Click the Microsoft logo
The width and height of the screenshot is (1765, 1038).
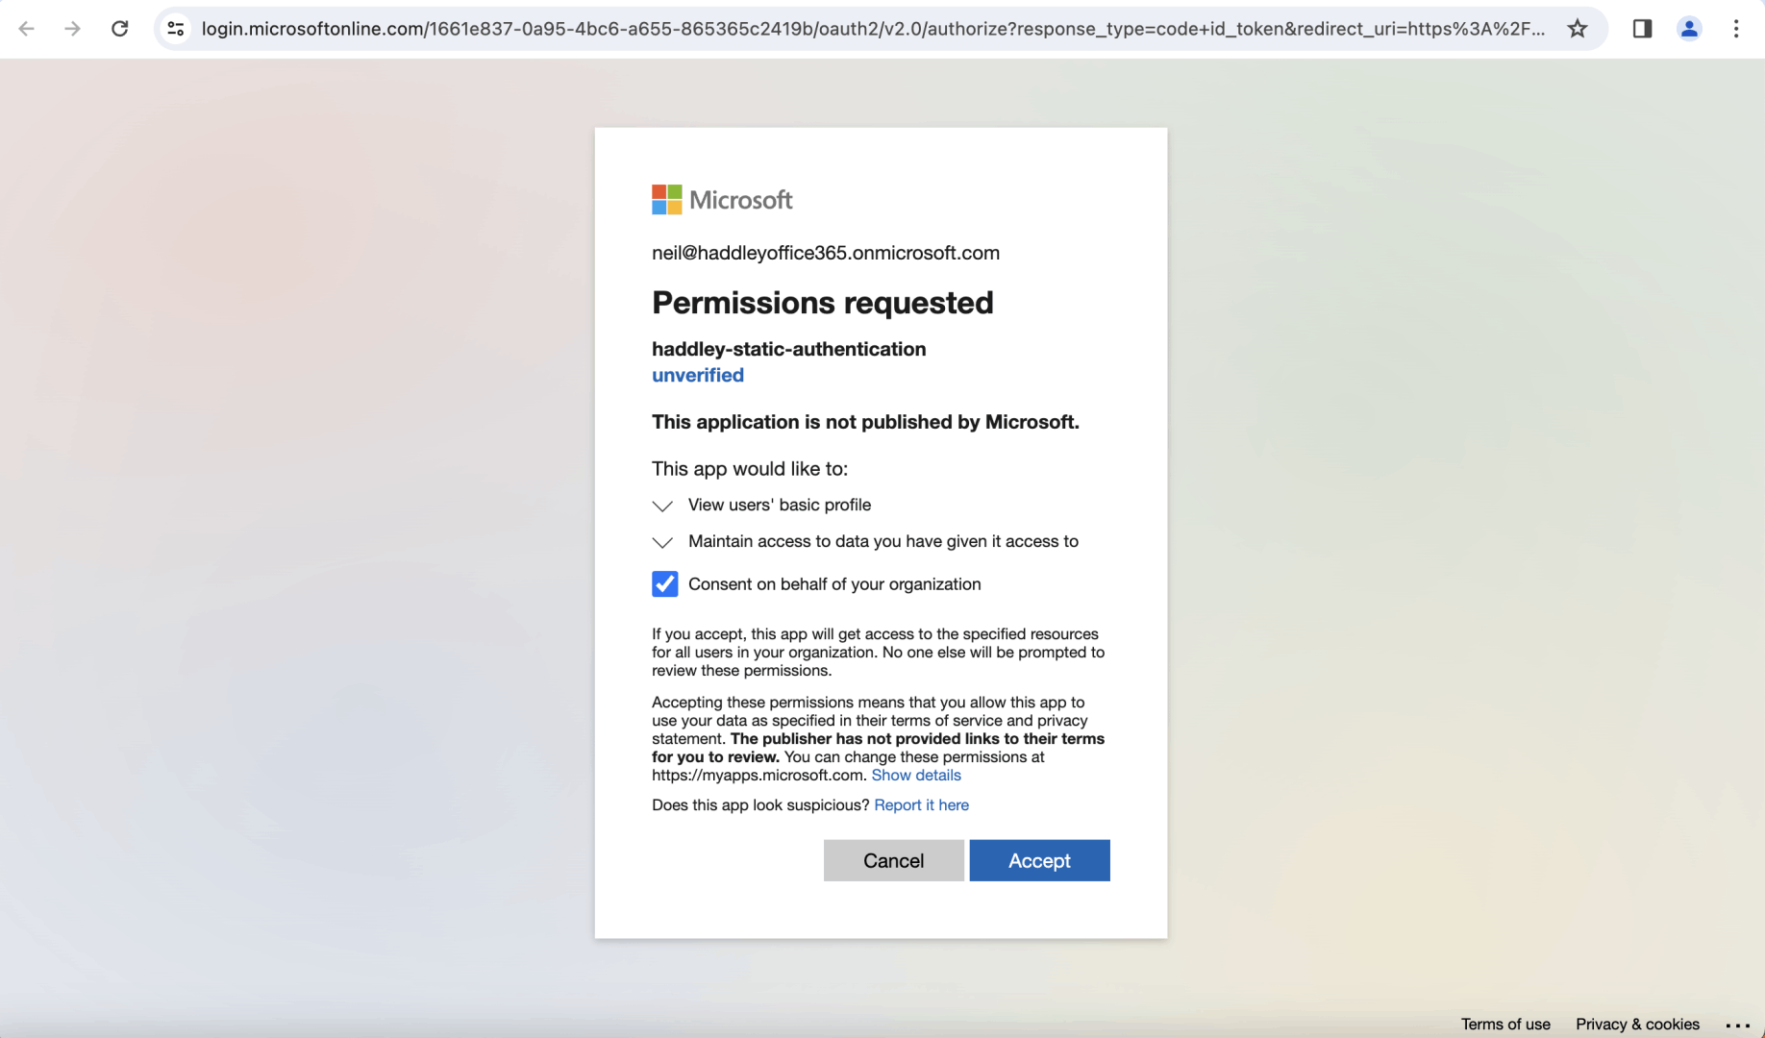click(722, 200)
